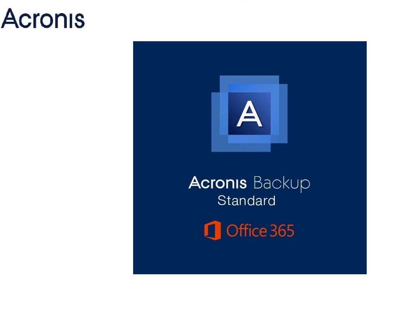
Task: Click the navy area right of 'Office 365'
Action: tap(331, 231)
